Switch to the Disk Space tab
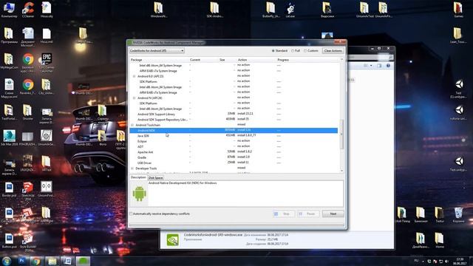This screenshot has width=473, height=266. pos(156,177)
